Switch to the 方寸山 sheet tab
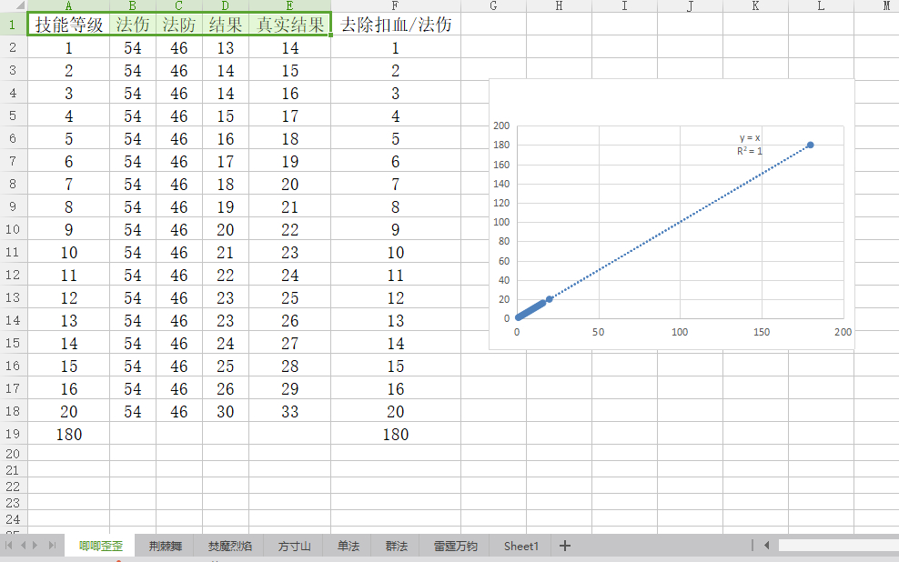The height and width of the screenshot is (562, 899). click(x=294, y=547)
